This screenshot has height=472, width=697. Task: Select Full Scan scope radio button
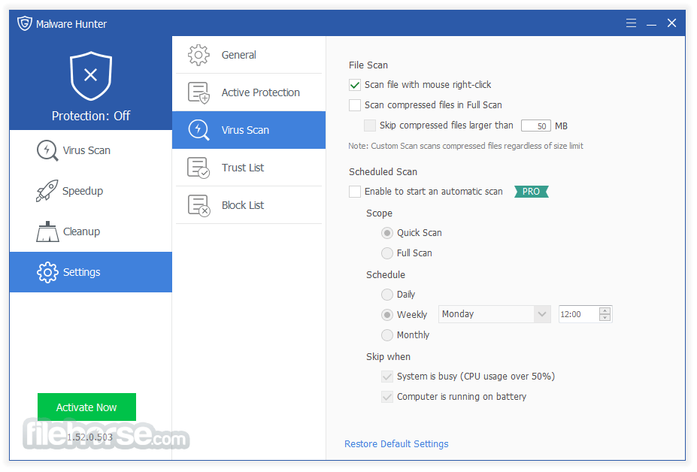(387, 253)
